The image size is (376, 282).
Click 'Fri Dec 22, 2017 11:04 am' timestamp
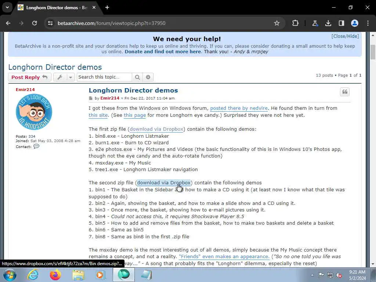coord(149,98)
